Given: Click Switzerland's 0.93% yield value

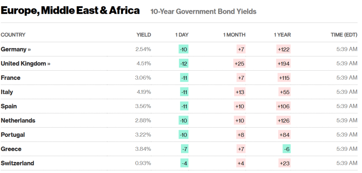Looking at the screenshot, I should click(143, 163).
